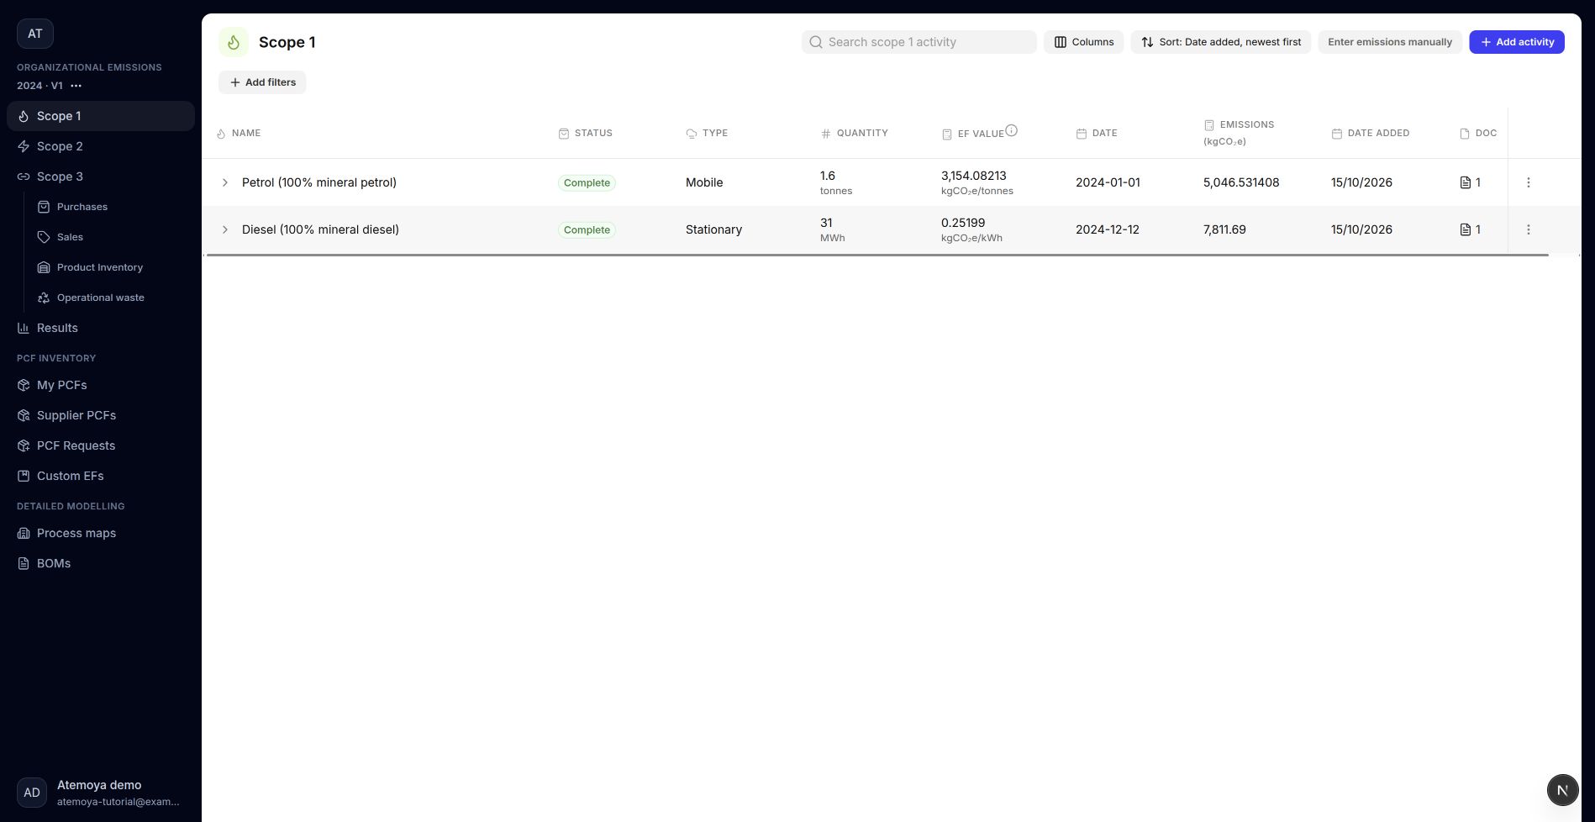Open Product Inventory under Scope 3
The width and height of the screenshot is (1595, 822).
click(113, 267)
